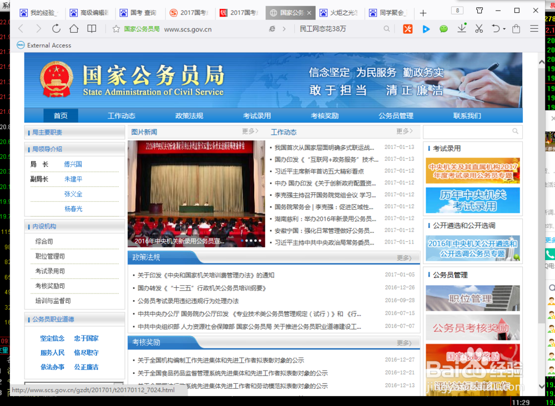Click the tab count badge showing 8
Screen dimensions: 555x406
(x=457, y=11)
